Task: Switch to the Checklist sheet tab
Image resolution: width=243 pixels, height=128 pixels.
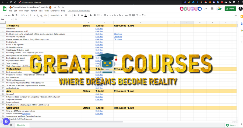Action: [22, 125]
